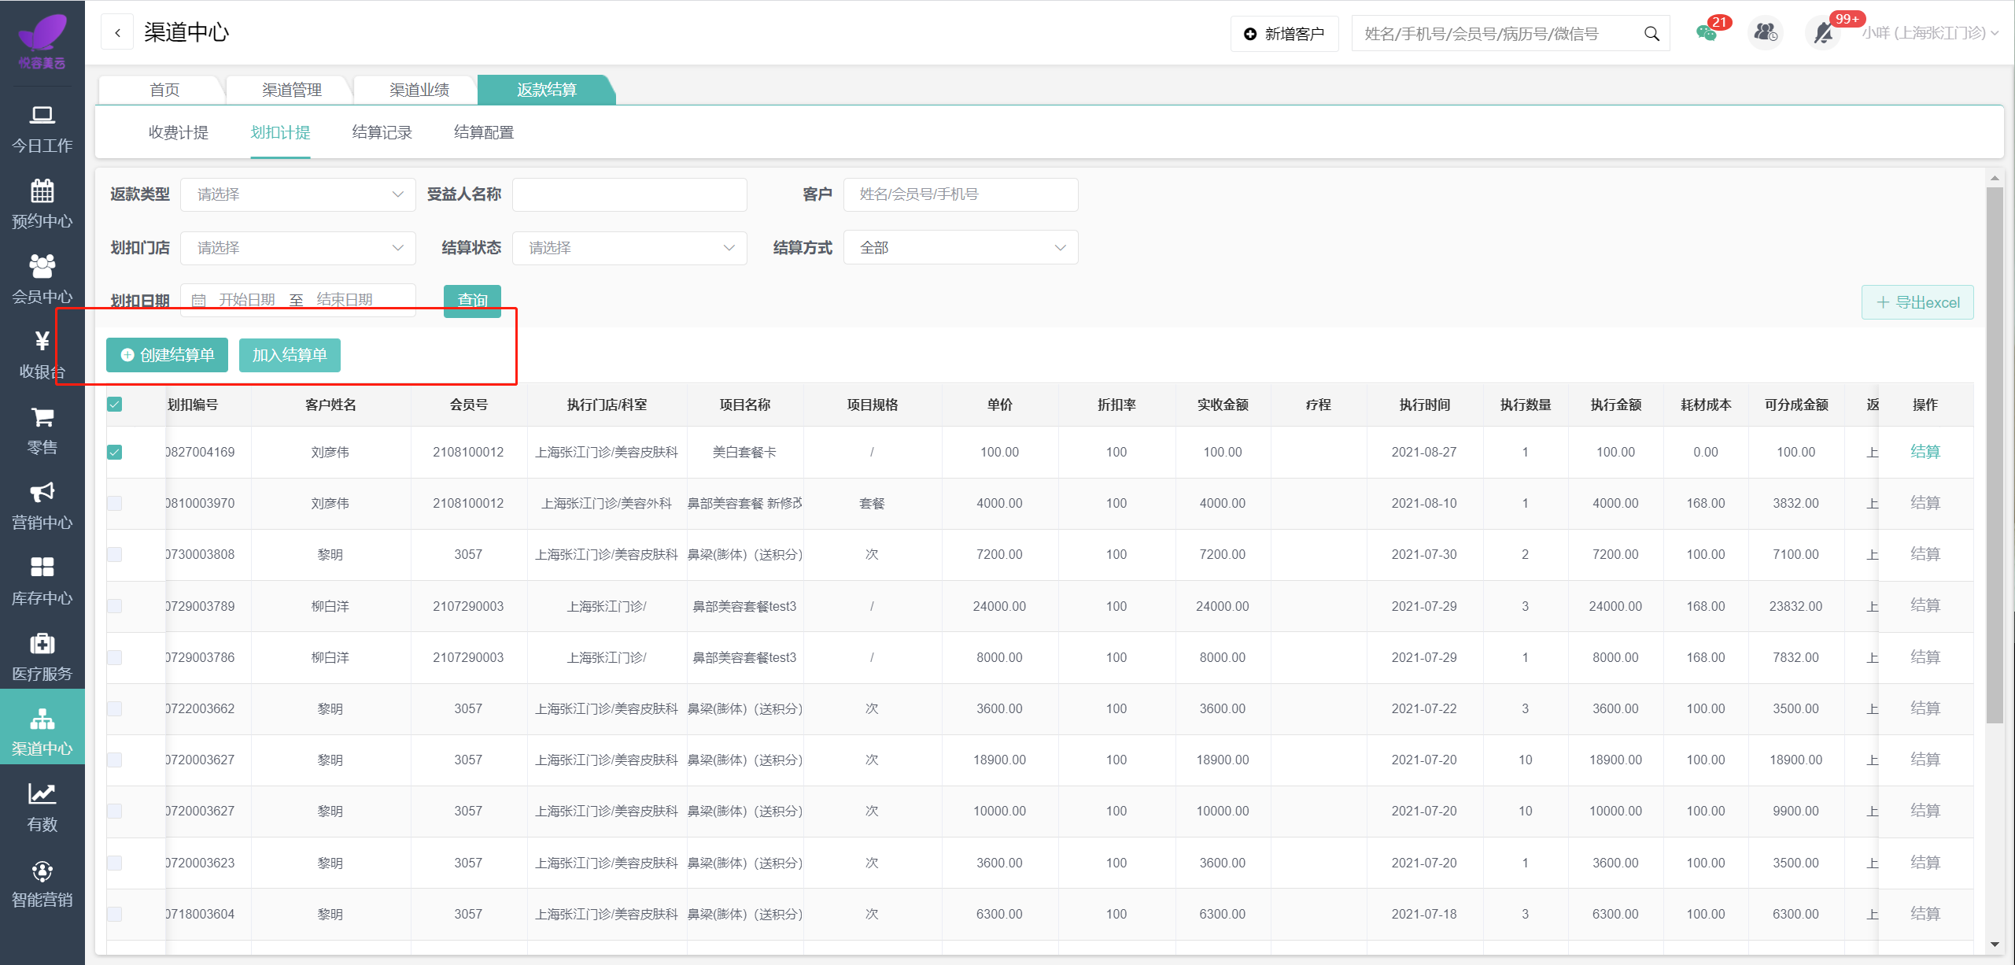
Task: Check row 0718003604 checkbox
Action: [115, 914]
